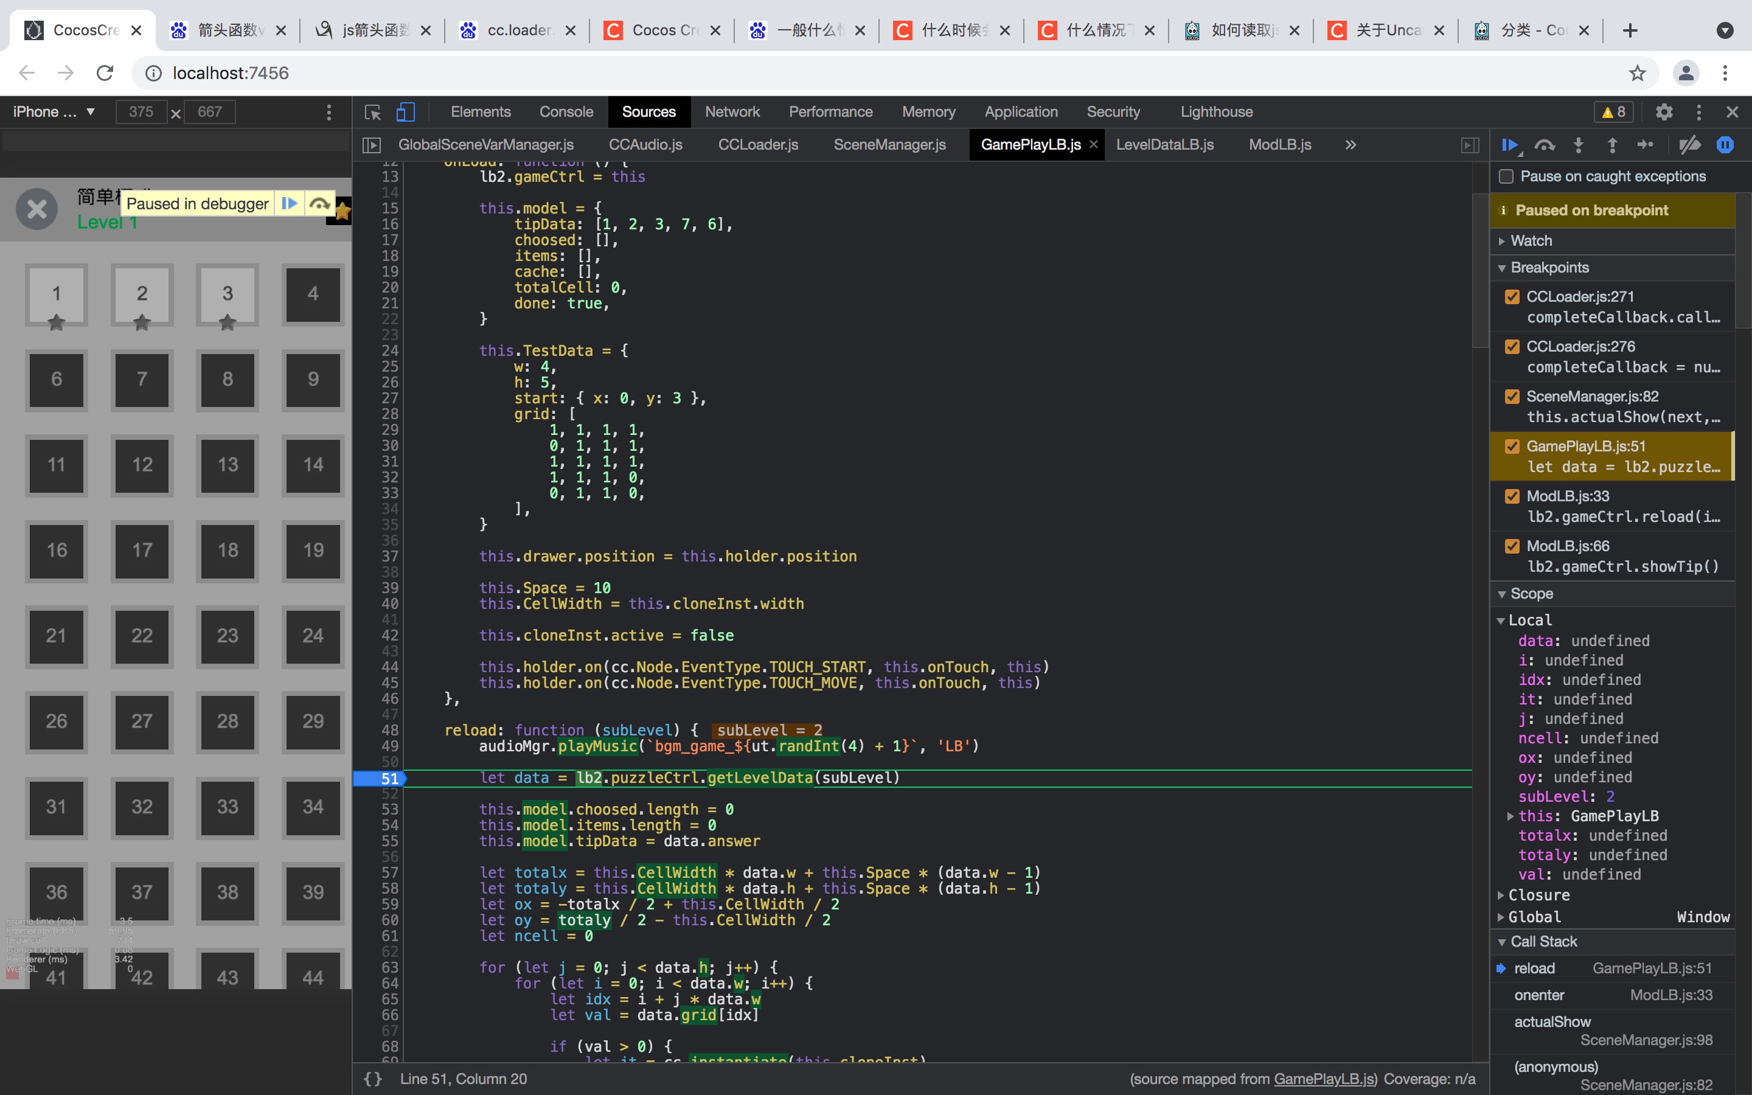Expand the Closure scope entry
The width and height of the screenshot is (1752, 1095).
[1538, 895]
